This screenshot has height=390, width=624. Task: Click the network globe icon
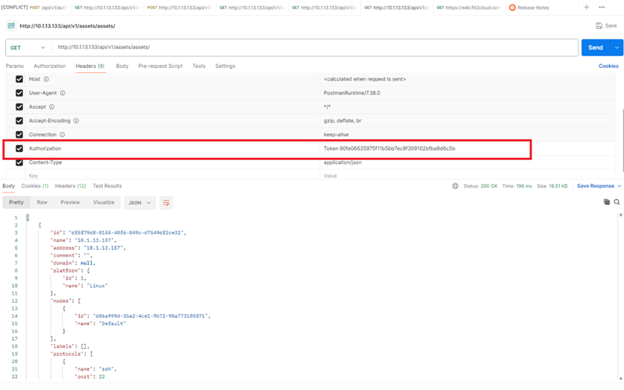(x=455, y=186)
